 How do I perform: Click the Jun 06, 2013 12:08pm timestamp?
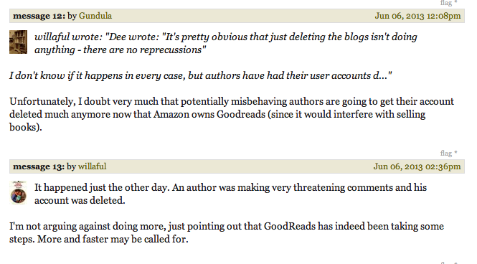pos(417,16)
